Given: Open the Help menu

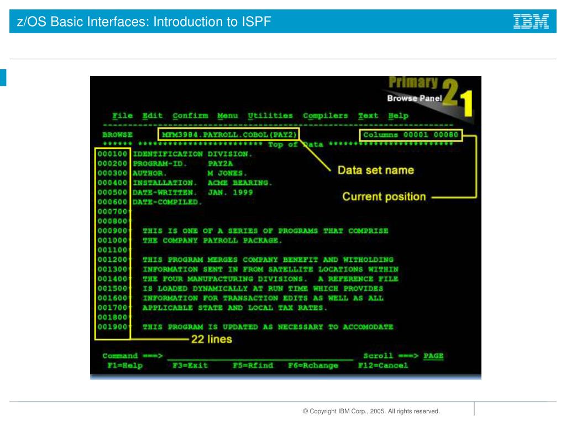Looking at the screenshot, I should coord(398,116).
